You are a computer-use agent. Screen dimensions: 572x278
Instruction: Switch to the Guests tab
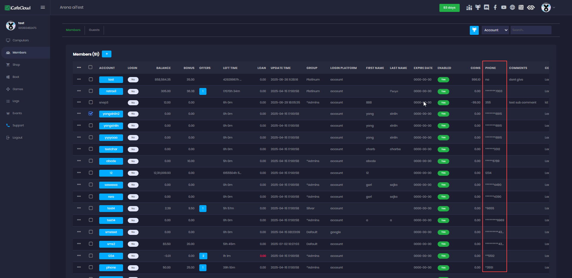pyautogui.click(x=94, y=30)
